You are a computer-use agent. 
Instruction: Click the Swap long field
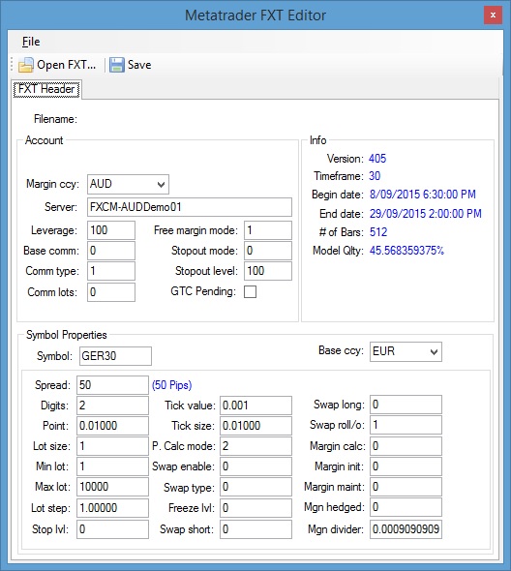pyautogui.click(x=406, y=405)
